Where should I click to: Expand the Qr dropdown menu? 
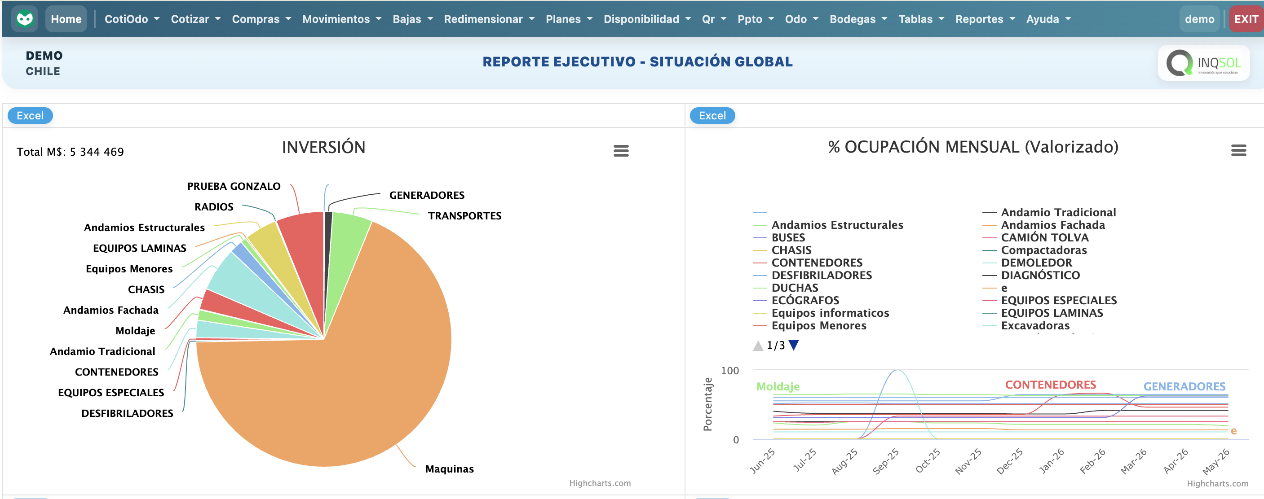click(714, 19)
